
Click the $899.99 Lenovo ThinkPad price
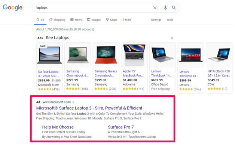tap(185, 81)
